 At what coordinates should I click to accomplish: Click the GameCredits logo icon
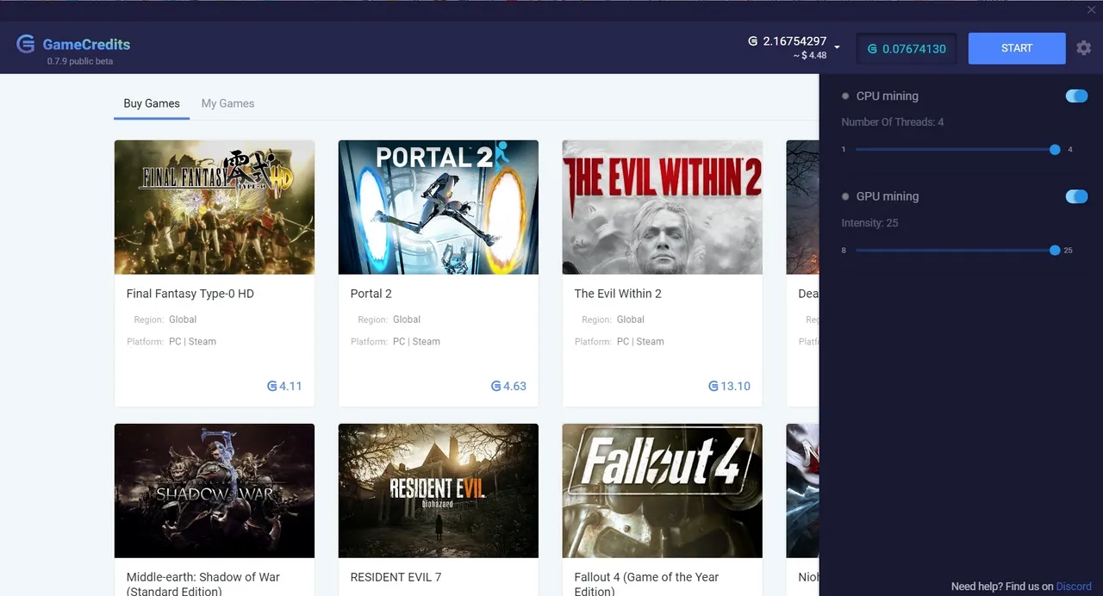(26, 44)
